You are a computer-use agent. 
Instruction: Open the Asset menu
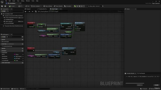(14, 1)
